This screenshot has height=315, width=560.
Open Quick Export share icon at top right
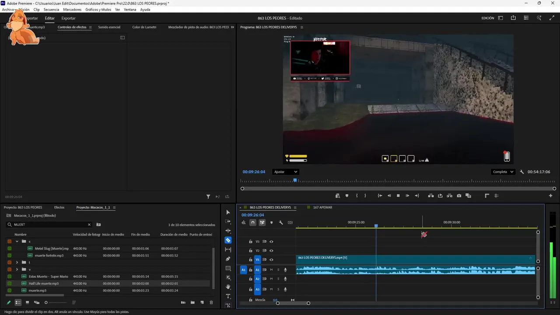click(x=513, y=18)
